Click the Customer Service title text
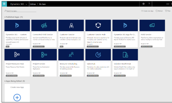Viewport: 172px width, 103px height. click(x=67, y=34)
